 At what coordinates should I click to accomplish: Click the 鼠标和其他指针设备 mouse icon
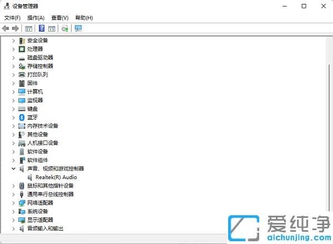[22, 186]
